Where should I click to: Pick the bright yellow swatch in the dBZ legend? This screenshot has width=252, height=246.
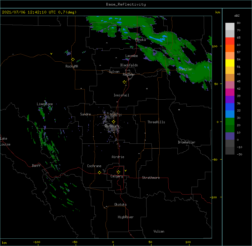(x=230, y=63)
